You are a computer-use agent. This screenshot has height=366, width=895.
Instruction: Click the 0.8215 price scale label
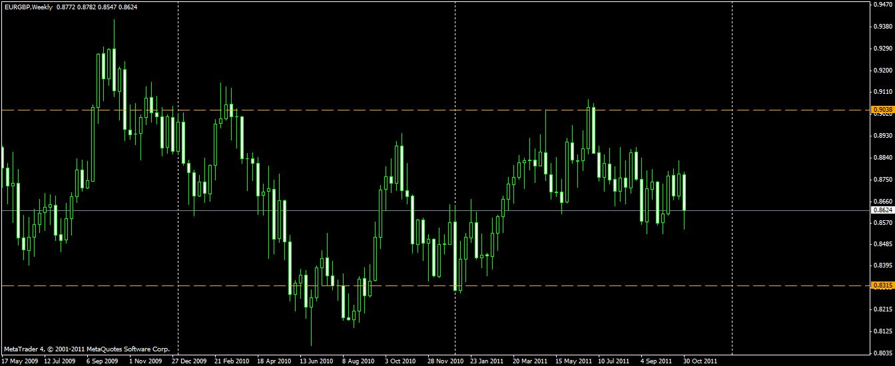coord(882,309)
